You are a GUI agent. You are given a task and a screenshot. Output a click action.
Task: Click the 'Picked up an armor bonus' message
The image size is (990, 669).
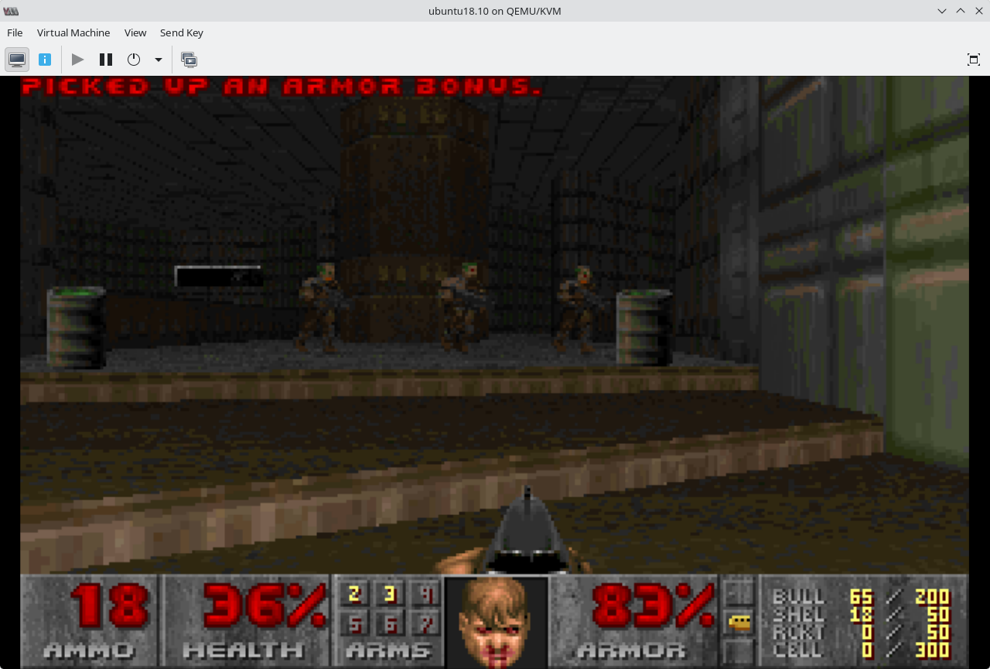coord(282,86)
